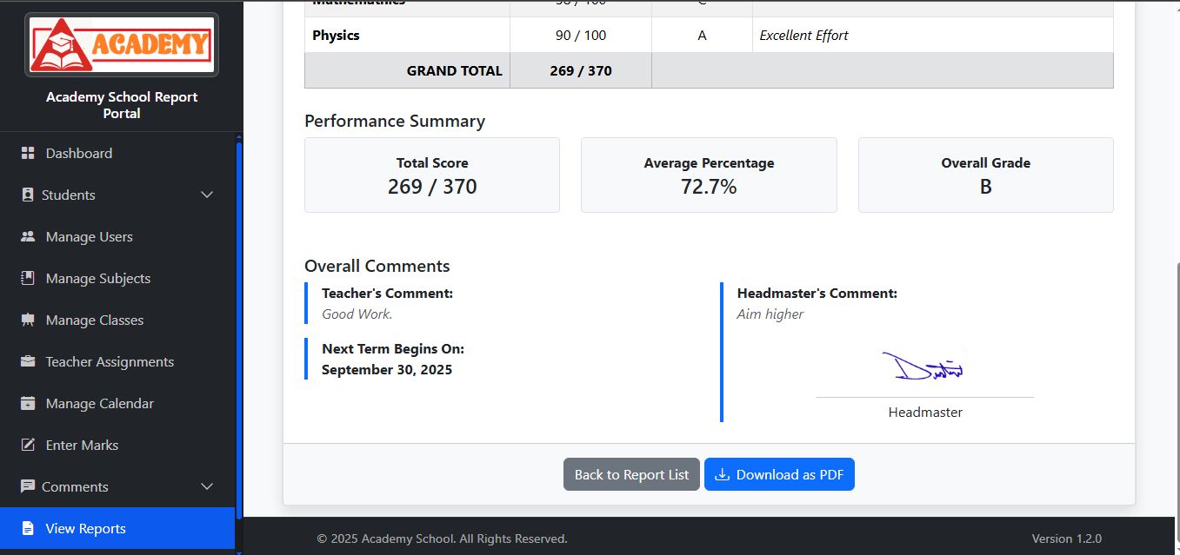Click the View Reports document icon
This screenshot has height=555, width=1180.
28,528
